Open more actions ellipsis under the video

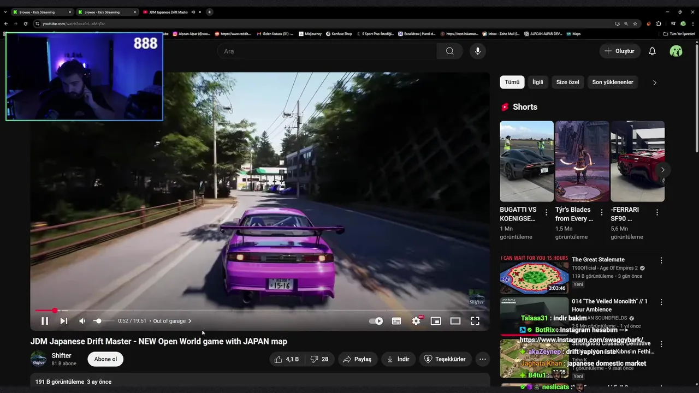click(483, 359)
